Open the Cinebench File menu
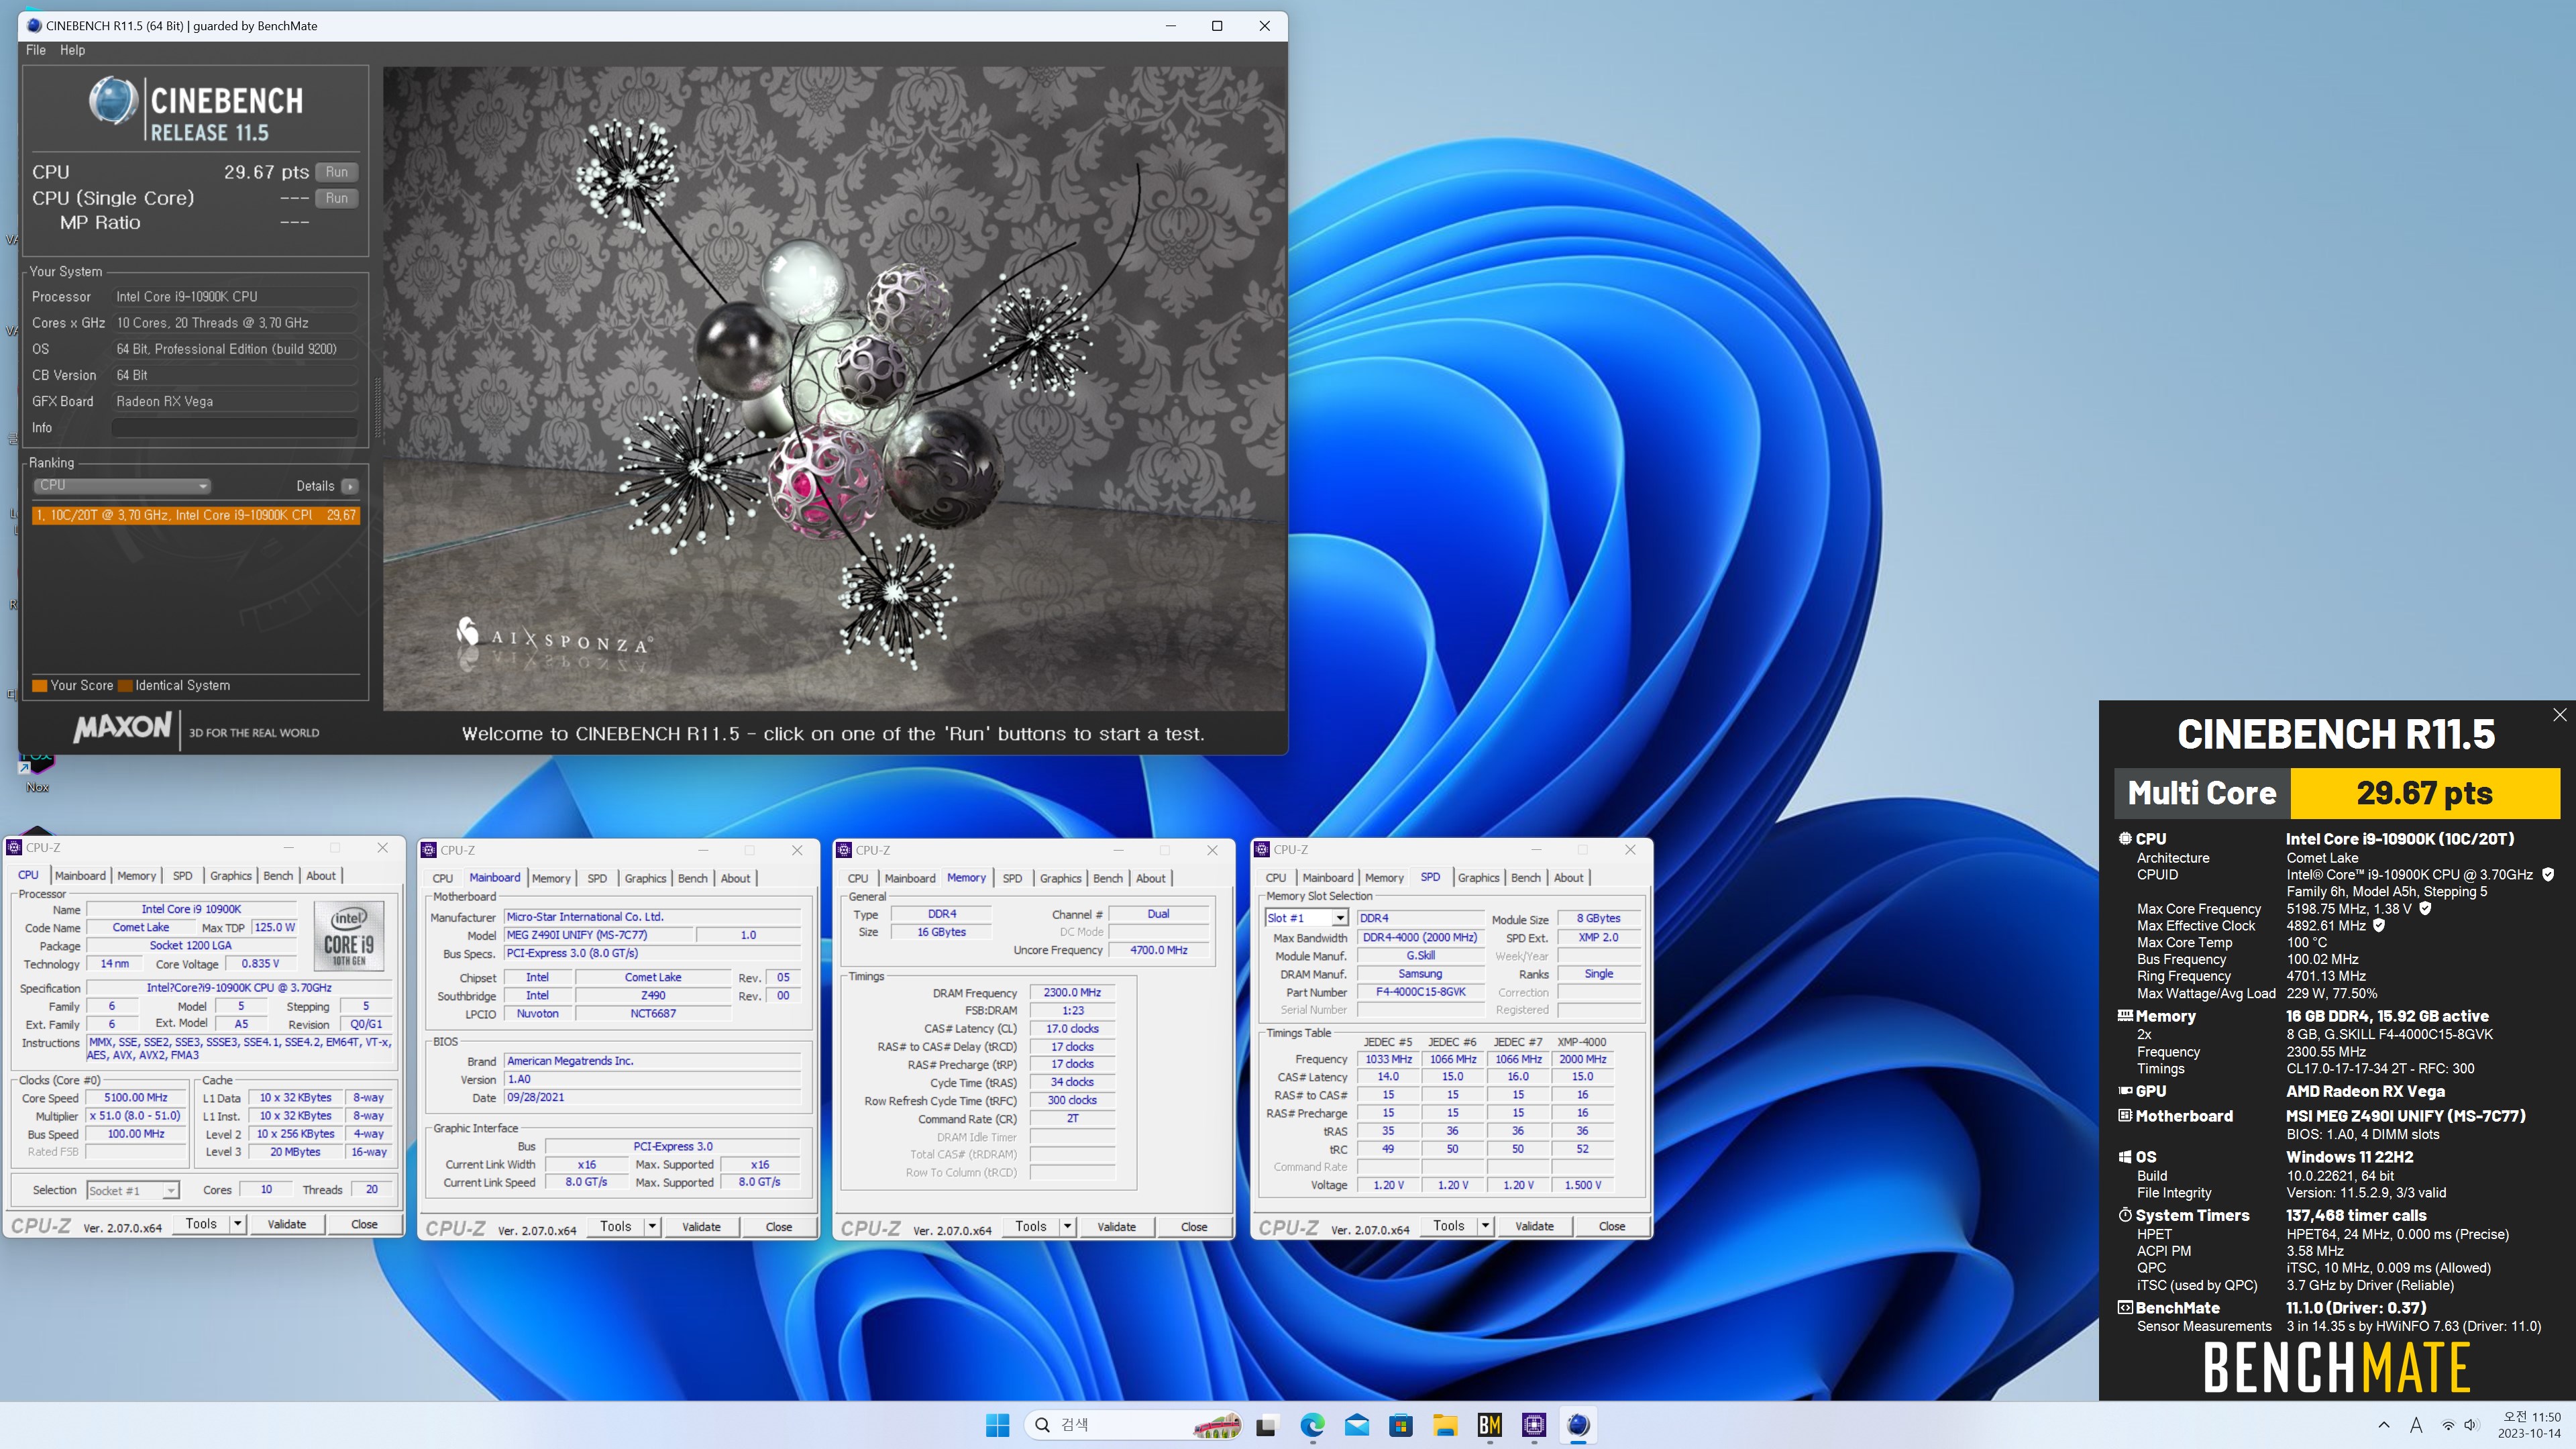This screenshot has height=1449, width=2576. click(x=36, y=50)
